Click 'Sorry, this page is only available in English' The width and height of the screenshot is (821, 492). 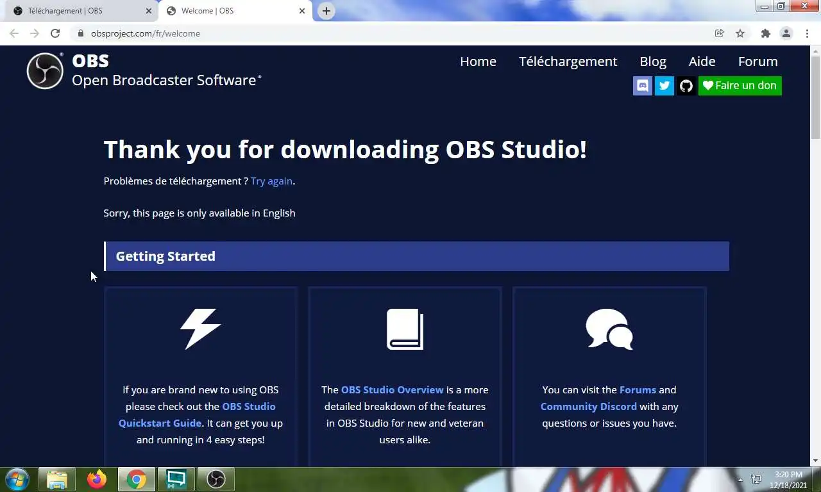pyautogui.click(x=199, y=213)
